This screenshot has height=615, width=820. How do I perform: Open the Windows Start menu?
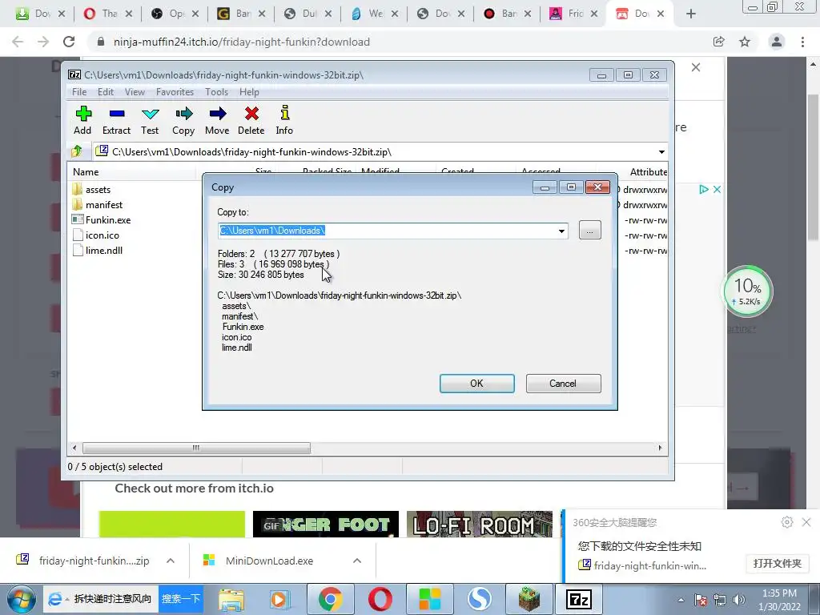(x=20, y=599)
